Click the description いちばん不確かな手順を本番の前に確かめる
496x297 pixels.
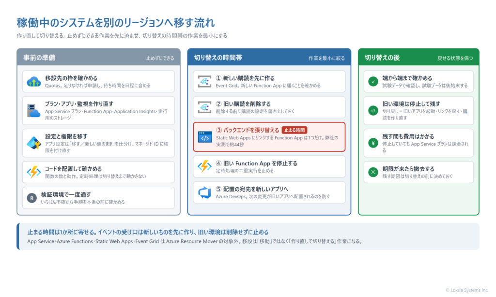click(83, 202)
